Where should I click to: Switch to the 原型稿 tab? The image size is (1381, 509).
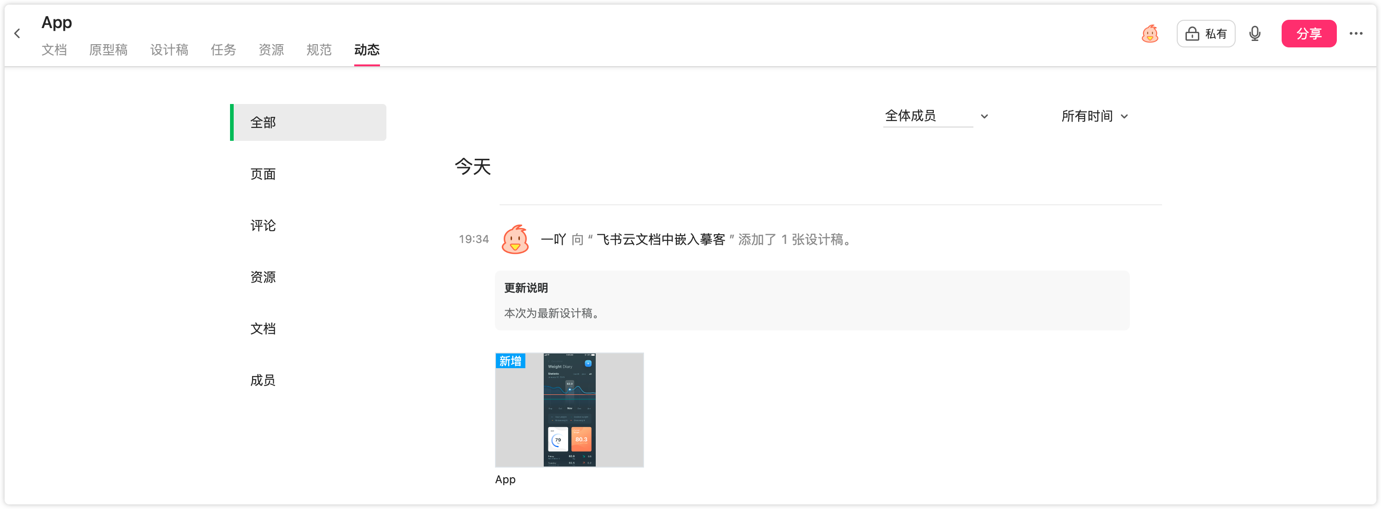pyautogui.click(x=108, y=50)
